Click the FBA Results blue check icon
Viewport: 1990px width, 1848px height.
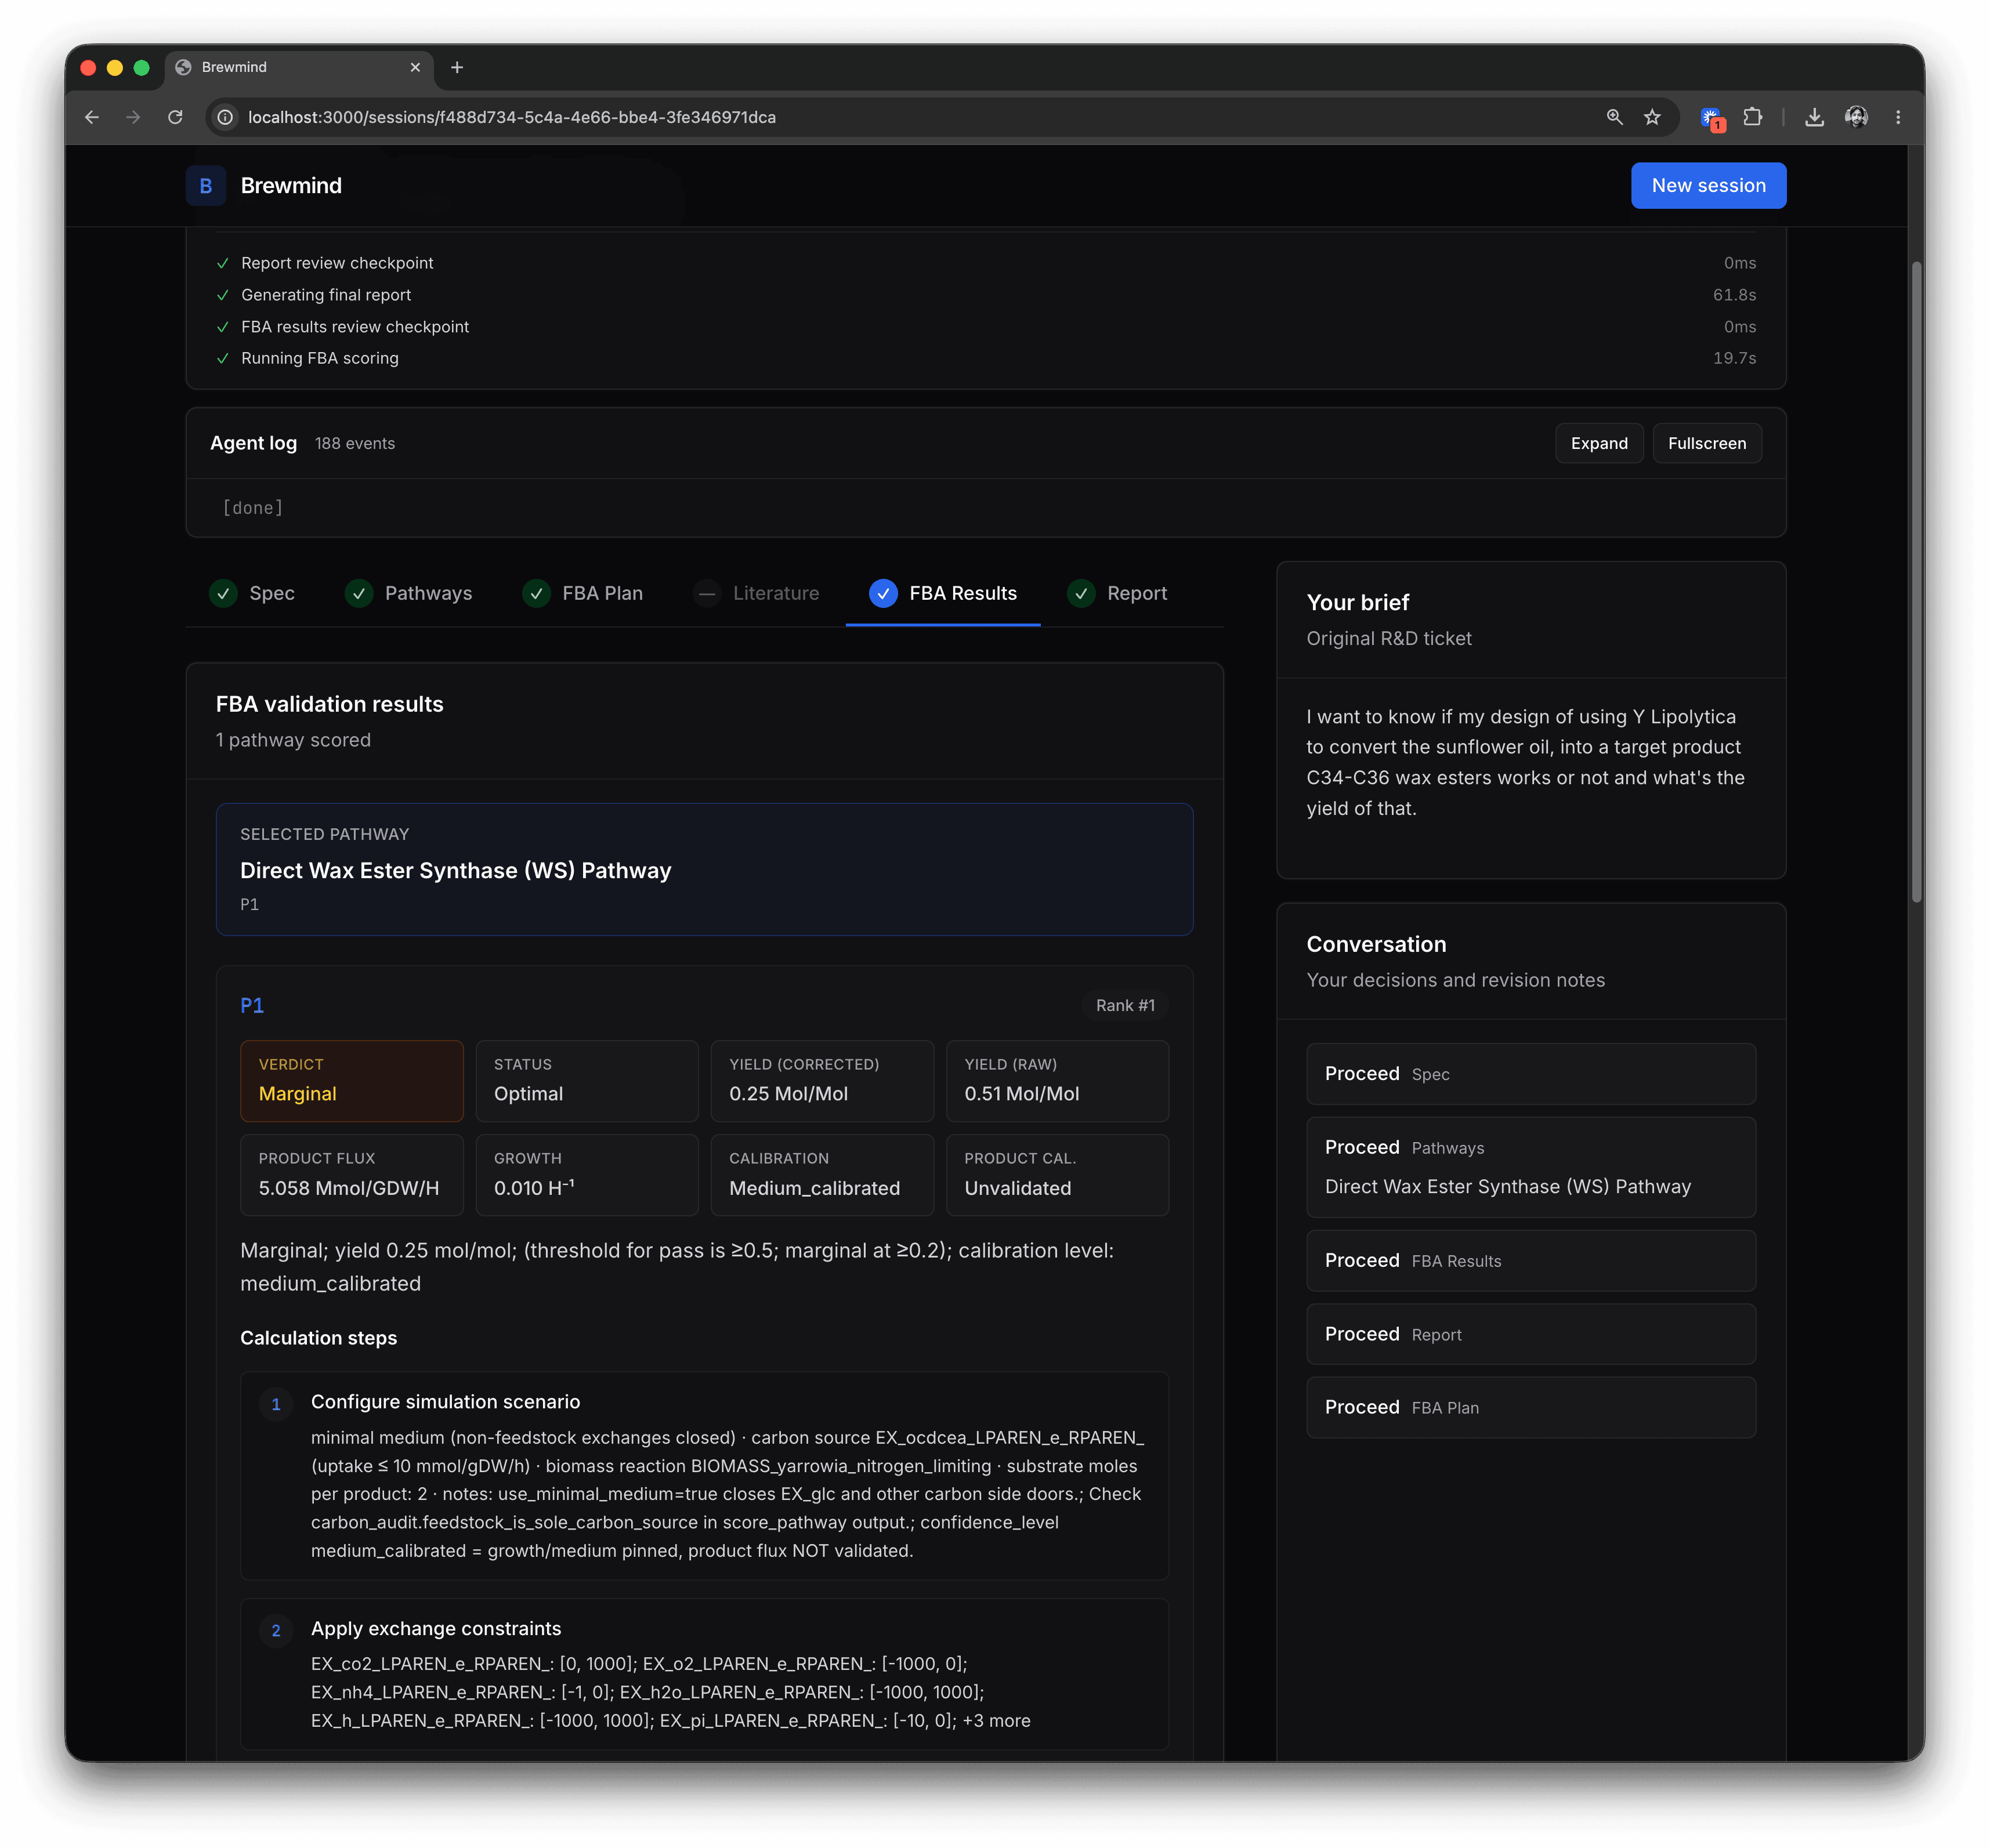click(x=883, y=594)
